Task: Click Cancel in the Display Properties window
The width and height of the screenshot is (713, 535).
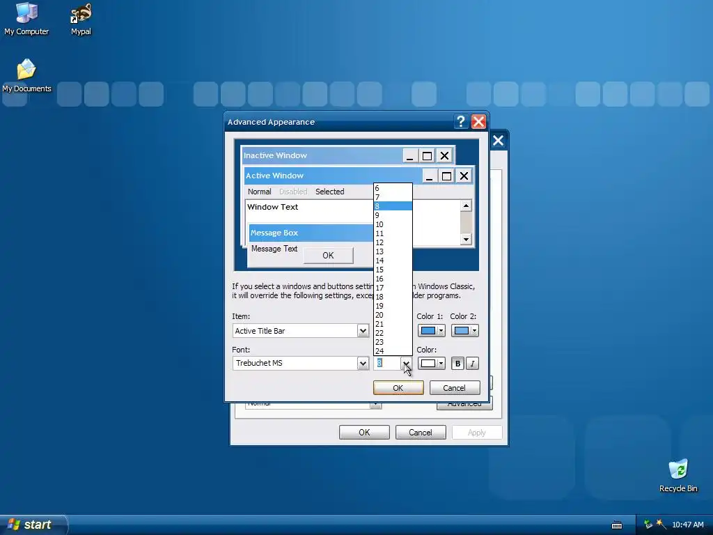Action: point(421,432)
